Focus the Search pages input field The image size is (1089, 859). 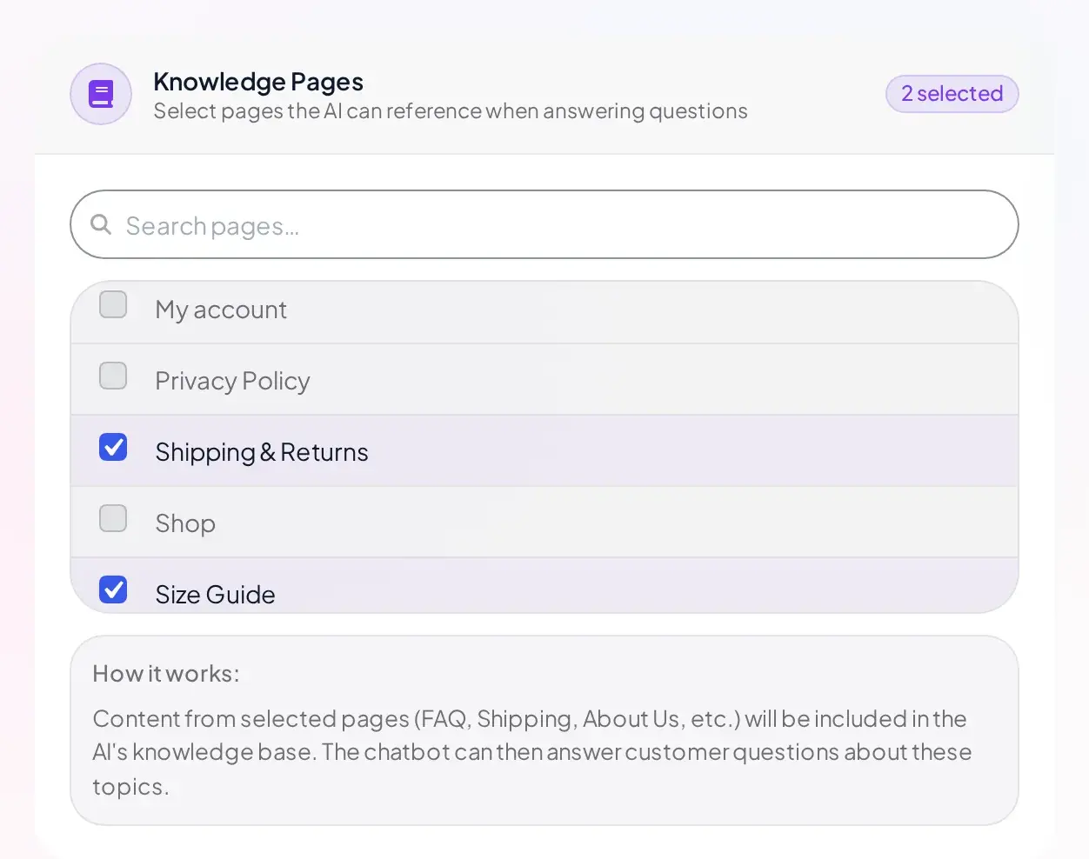[544, 224]
